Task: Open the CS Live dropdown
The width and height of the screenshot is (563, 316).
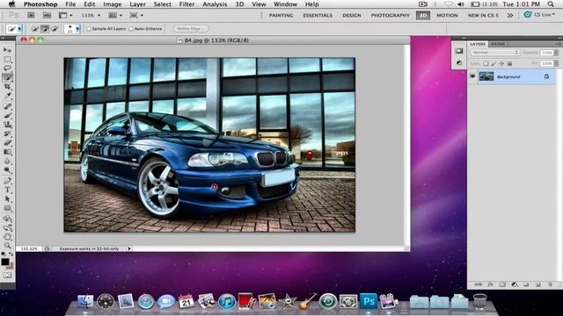Action: tap(539, 15)
